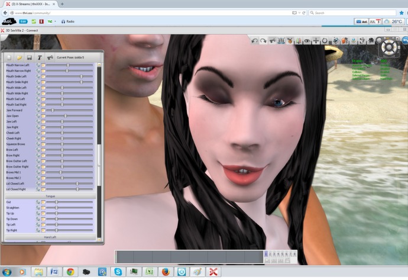The image size is (408, 280).
Task: Toggle the orange box for Jaw Open
Action: (x=43, y=116)
